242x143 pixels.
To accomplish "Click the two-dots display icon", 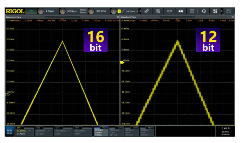I will [x=181, y=11].
